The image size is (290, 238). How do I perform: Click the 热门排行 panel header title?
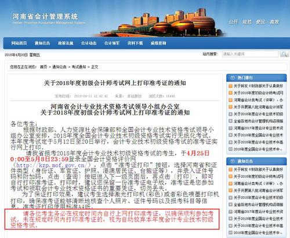pos(245,78)
